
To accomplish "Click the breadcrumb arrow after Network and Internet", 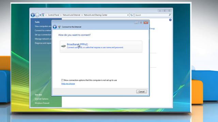I will pyautogui.click(x=82, y=15).
